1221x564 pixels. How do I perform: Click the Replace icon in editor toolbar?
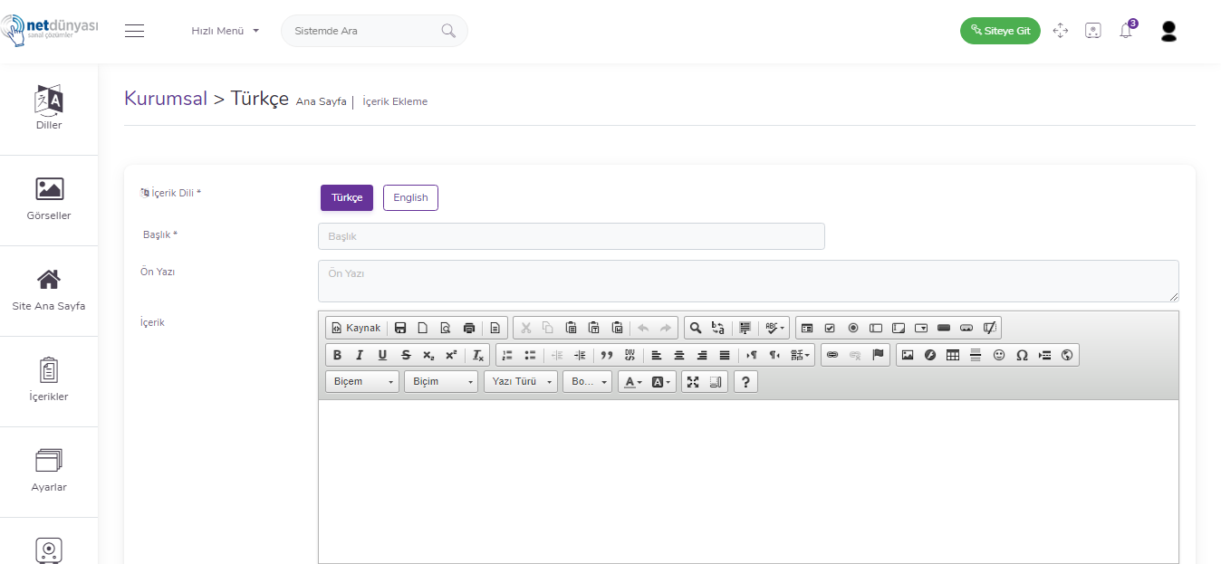[x=717, y=328]
